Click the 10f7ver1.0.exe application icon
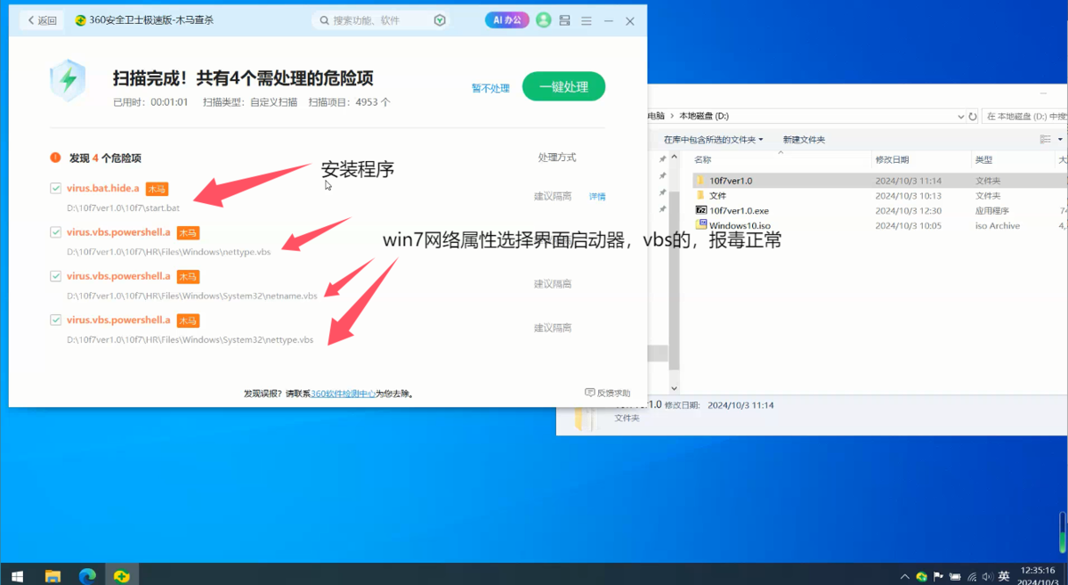This screenshot has height=585, width=1068. point(700,210)
